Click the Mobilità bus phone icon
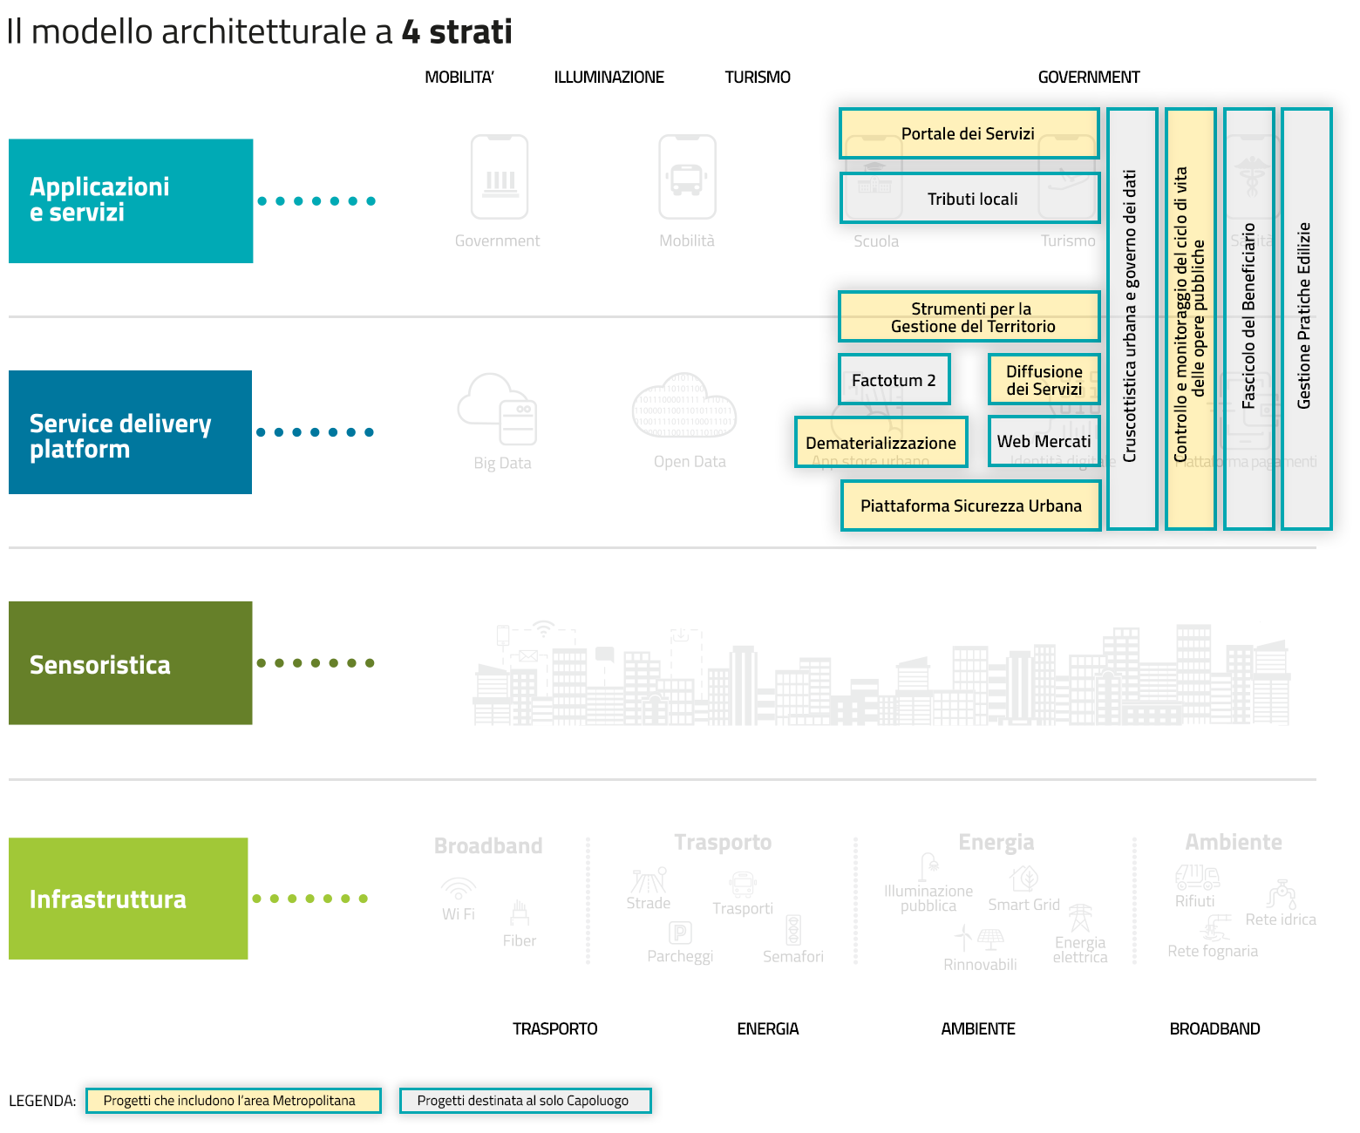Screen dimensions: 1360x1133 click(687, 177)
